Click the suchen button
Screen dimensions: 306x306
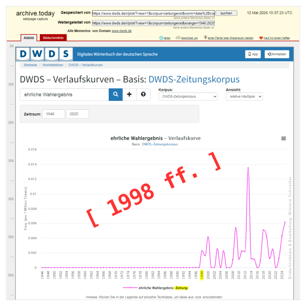[x=226, y=13]
